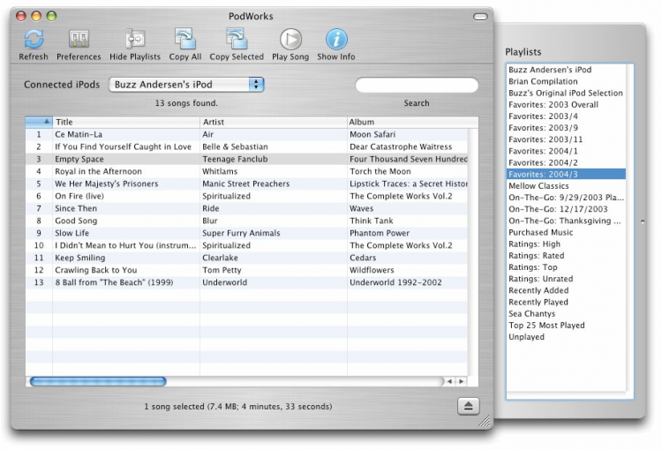662x450 pixels.
Task: Sort by the track number column header
Action: click(39, 122)
